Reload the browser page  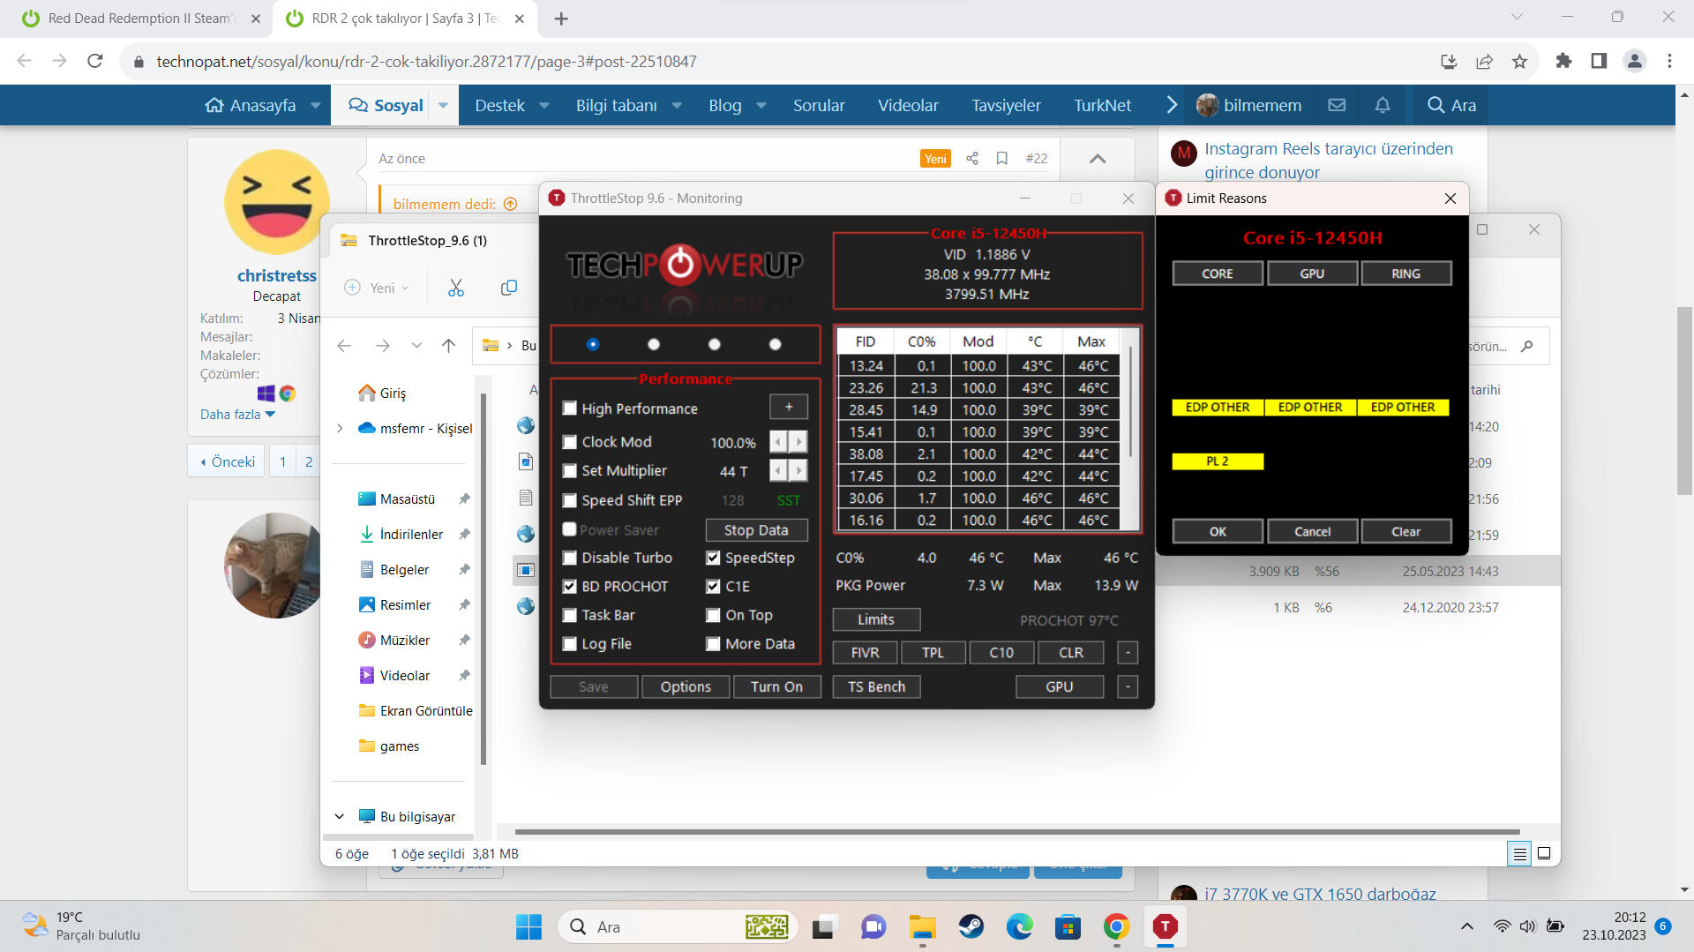95,61
